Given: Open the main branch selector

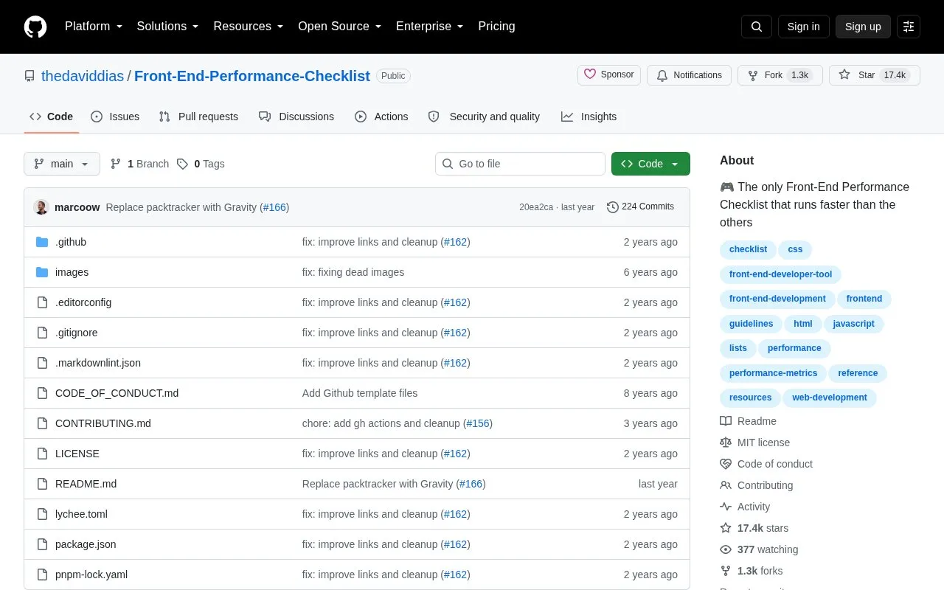Looking at the screenshot, I should click(x=62, y=164).
